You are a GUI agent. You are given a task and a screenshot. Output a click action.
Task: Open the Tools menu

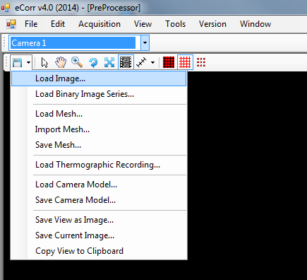tap(175, 24)
